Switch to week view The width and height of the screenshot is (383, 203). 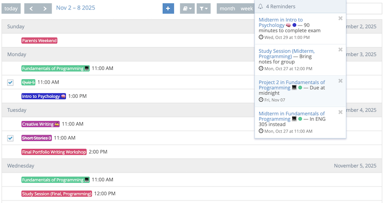coord(246,8)
